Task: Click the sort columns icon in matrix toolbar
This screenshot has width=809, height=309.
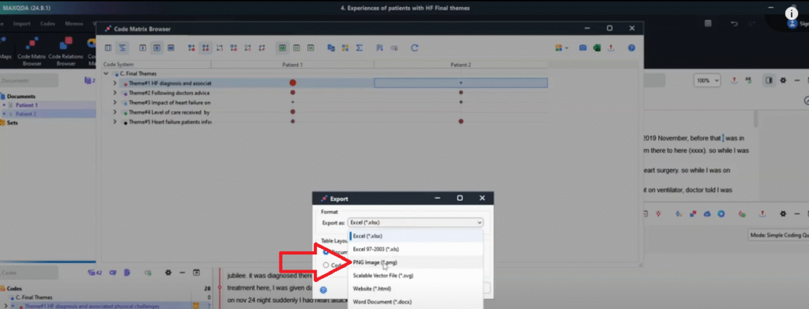Action: coord(380,48)
